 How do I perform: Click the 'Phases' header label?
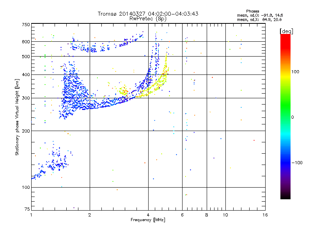pyautogui.click(x=252, y=11)
